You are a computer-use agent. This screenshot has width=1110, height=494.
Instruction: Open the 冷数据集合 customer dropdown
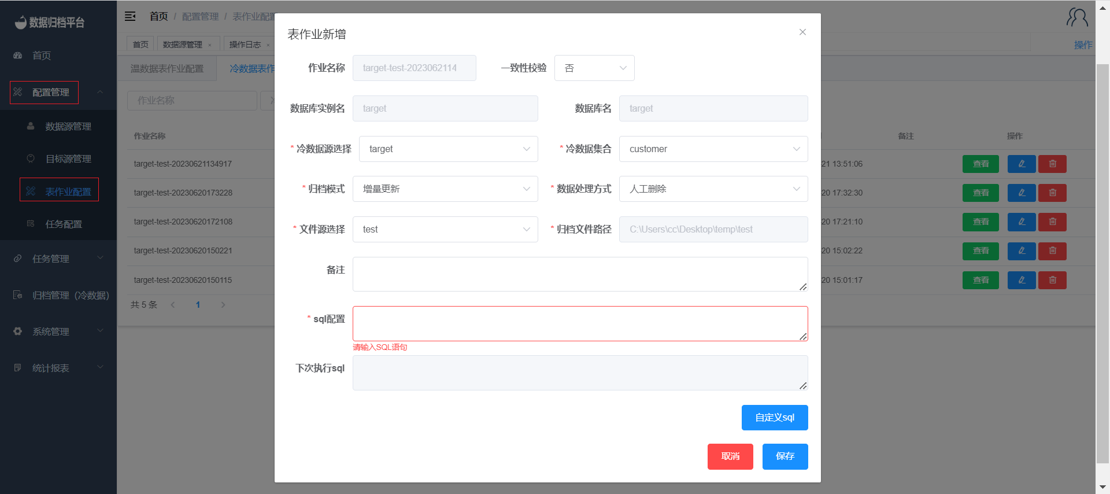point(713,149)
